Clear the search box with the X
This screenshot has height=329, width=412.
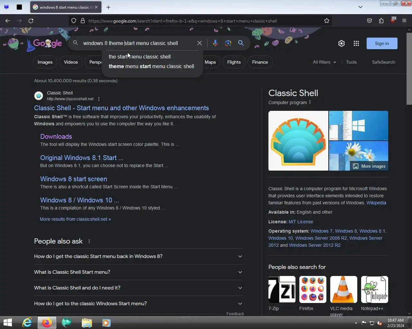[200, 43]
